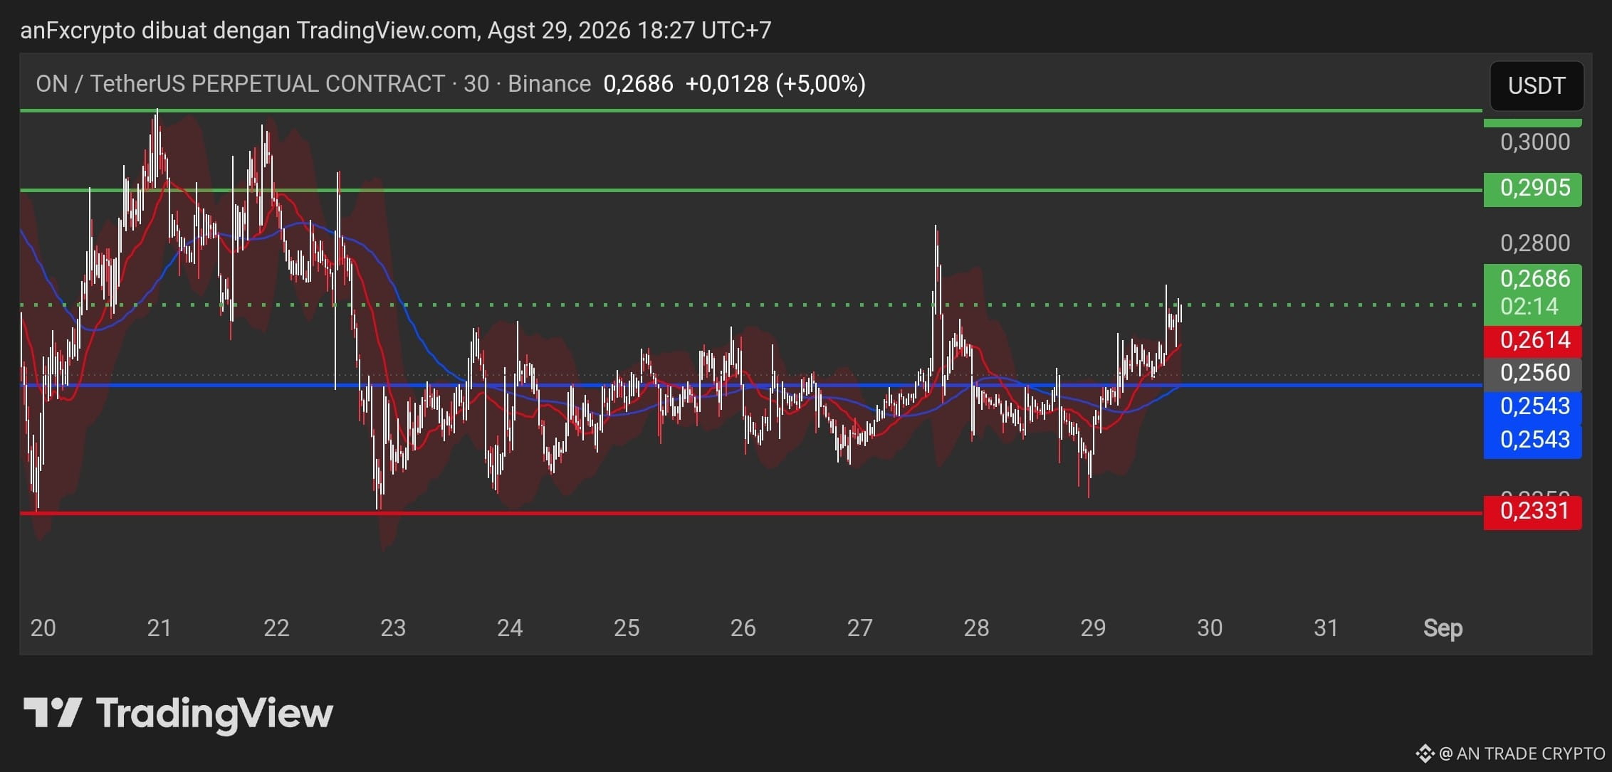Click date 20 on the time axis

43,628
